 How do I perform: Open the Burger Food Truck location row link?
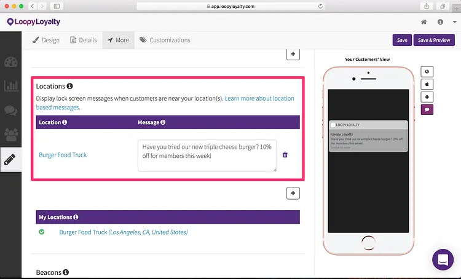[63, 155]
